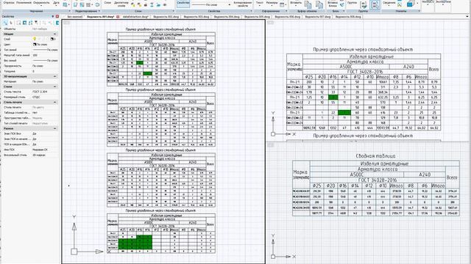Switch to the dataExtraction.dwg document tab
The image size is (471, 264).
[x=135, y=17]
